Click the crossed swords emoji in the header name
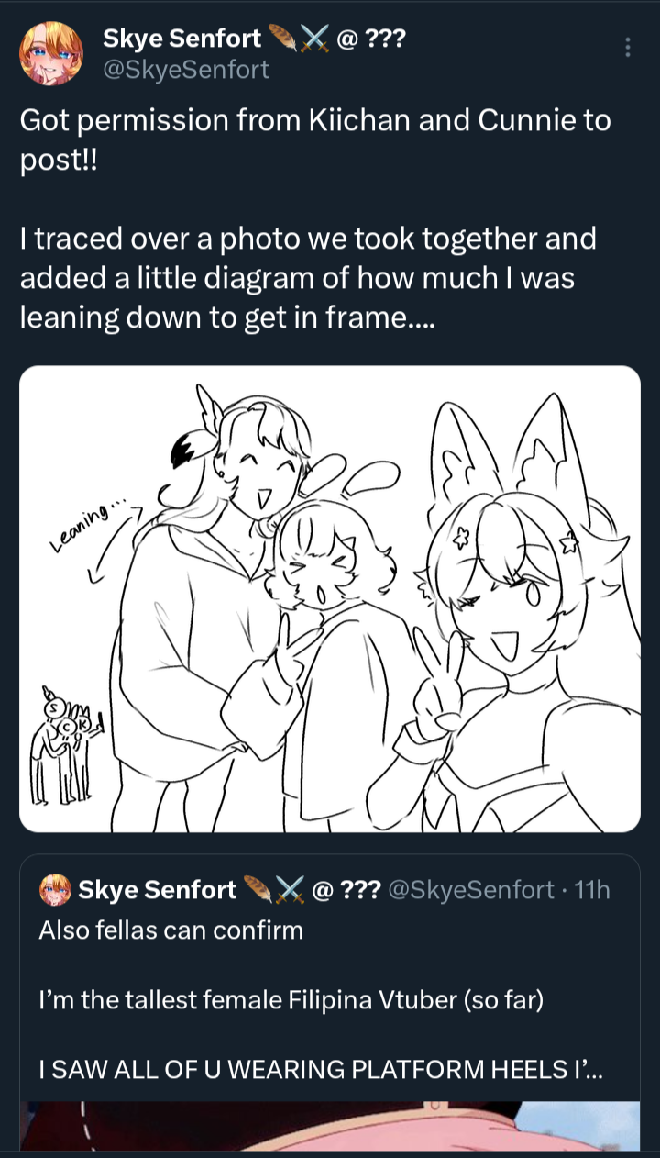The height and width of the screenshot is (1158, 660). 314,39
